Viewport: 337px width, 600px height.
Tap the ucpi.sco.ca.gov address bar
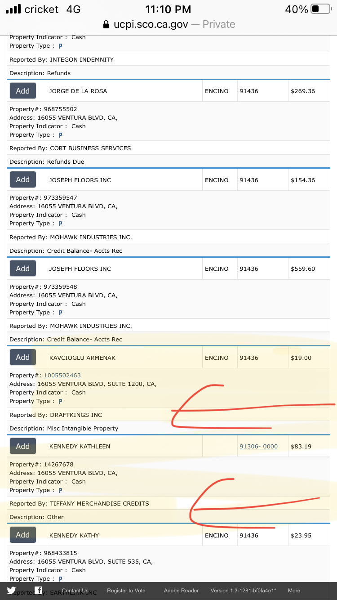tap(168, 24)
